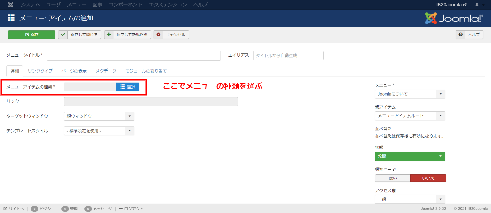This screenshot has height=213, width=491.
Task: Click 保存して閉じる checkmark button
Action: pyautogui.click(x=80, y=35)
